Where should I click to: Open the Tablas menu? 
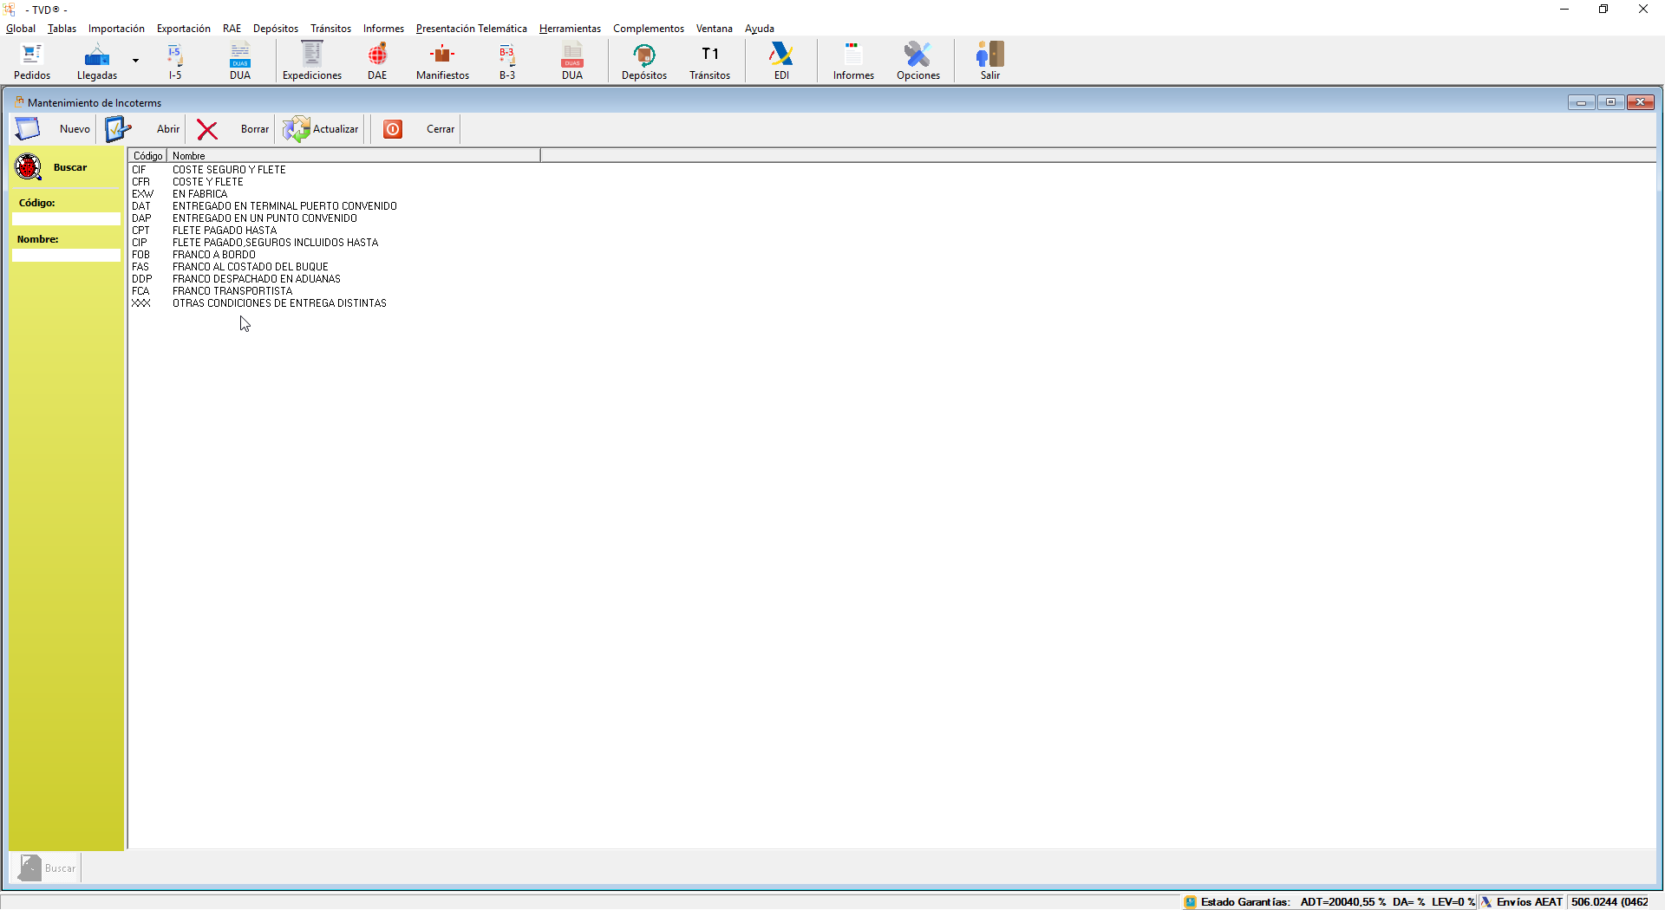click(62, 29)
